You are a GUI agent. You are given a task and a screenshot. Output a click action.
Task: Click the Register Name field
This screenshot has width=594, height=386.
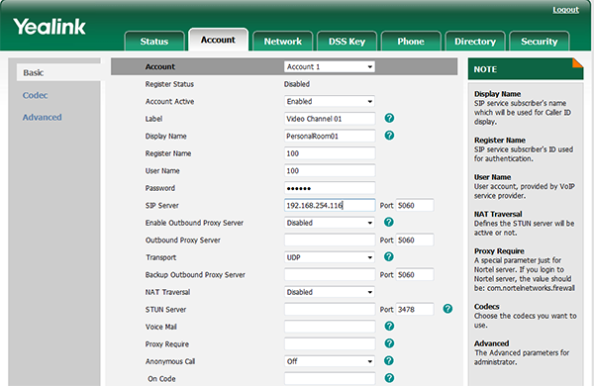[x=330, y=153]
